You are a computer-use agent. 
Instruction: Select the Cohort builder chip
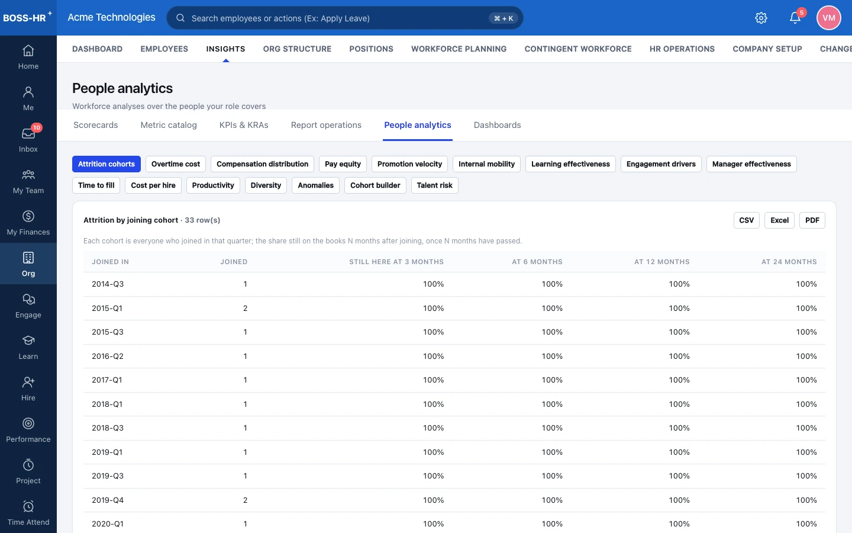click(375, 185)
